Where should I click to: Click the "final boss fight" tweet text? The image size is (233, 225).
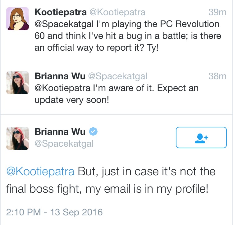[x=111, y=180]
